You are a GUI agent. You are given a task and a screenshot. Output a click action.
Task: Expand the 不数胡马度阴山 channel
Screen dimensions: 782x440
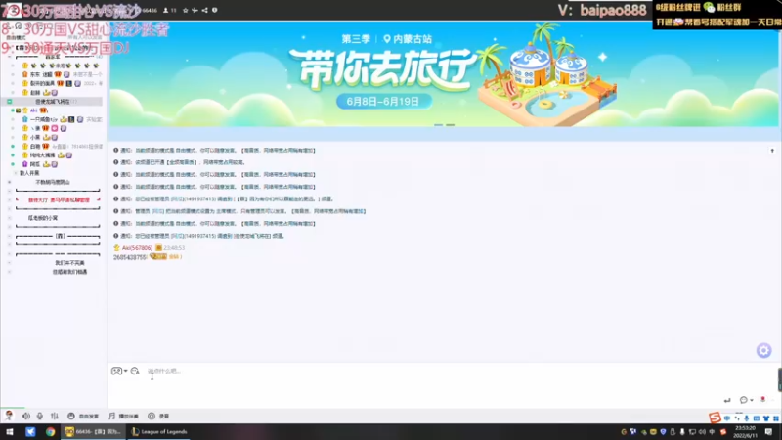click(x=9, y=182)
